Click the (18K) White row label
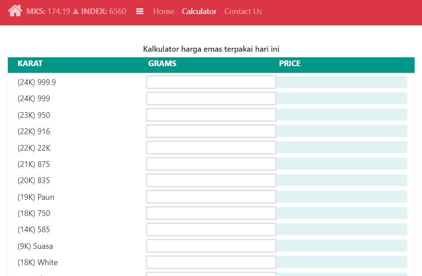The image size is (422, 276). tap(38, 262)
